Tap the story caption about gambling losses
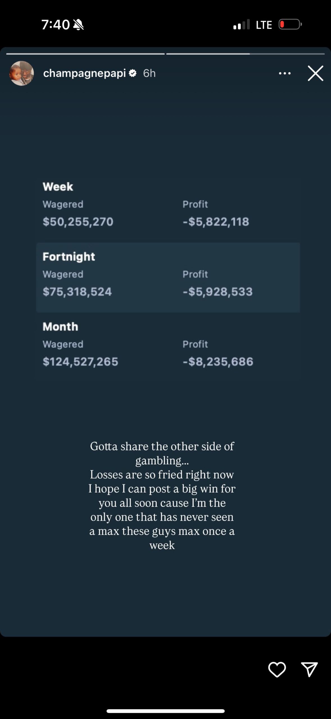The height and width of the screenshot is (719, 331). tap(162, 495)
